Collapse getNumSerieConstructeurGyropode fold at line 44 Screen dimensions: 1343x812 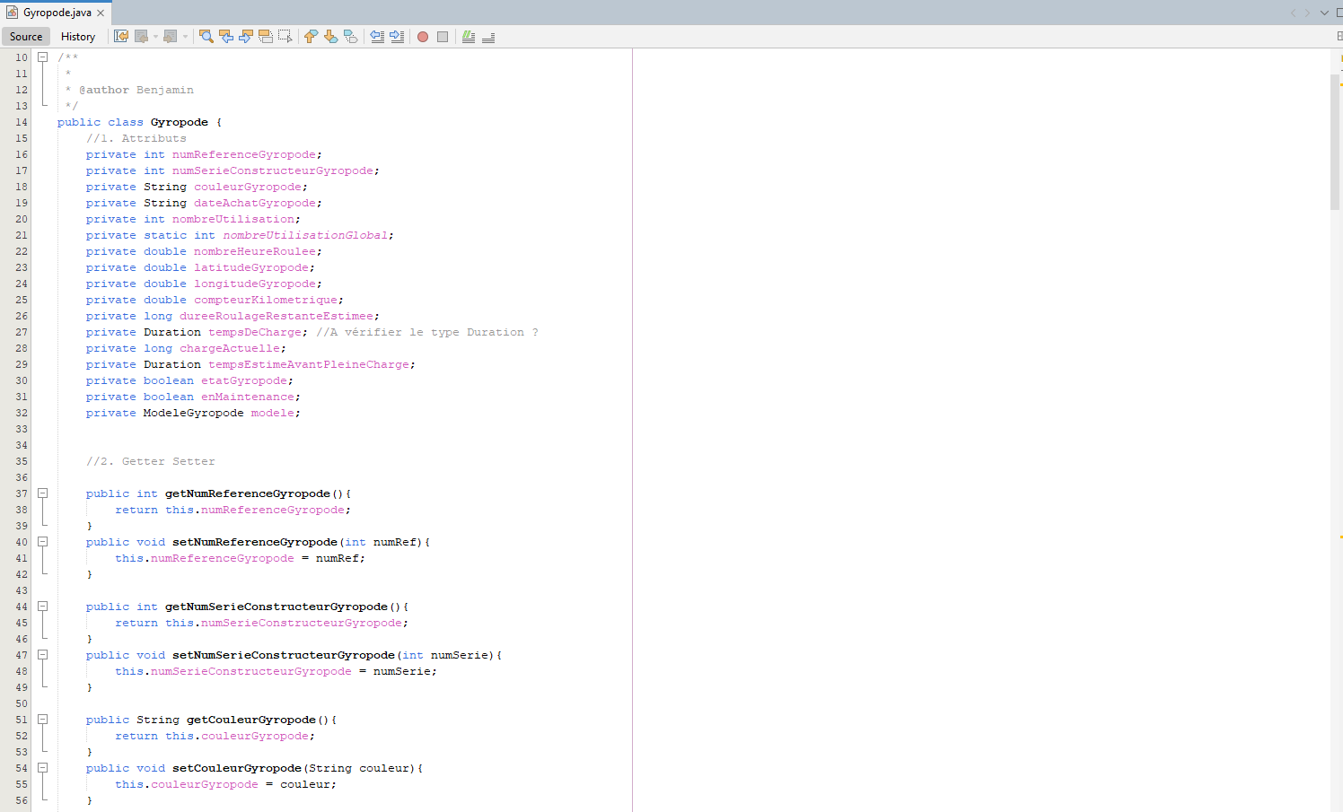point(42,607)
